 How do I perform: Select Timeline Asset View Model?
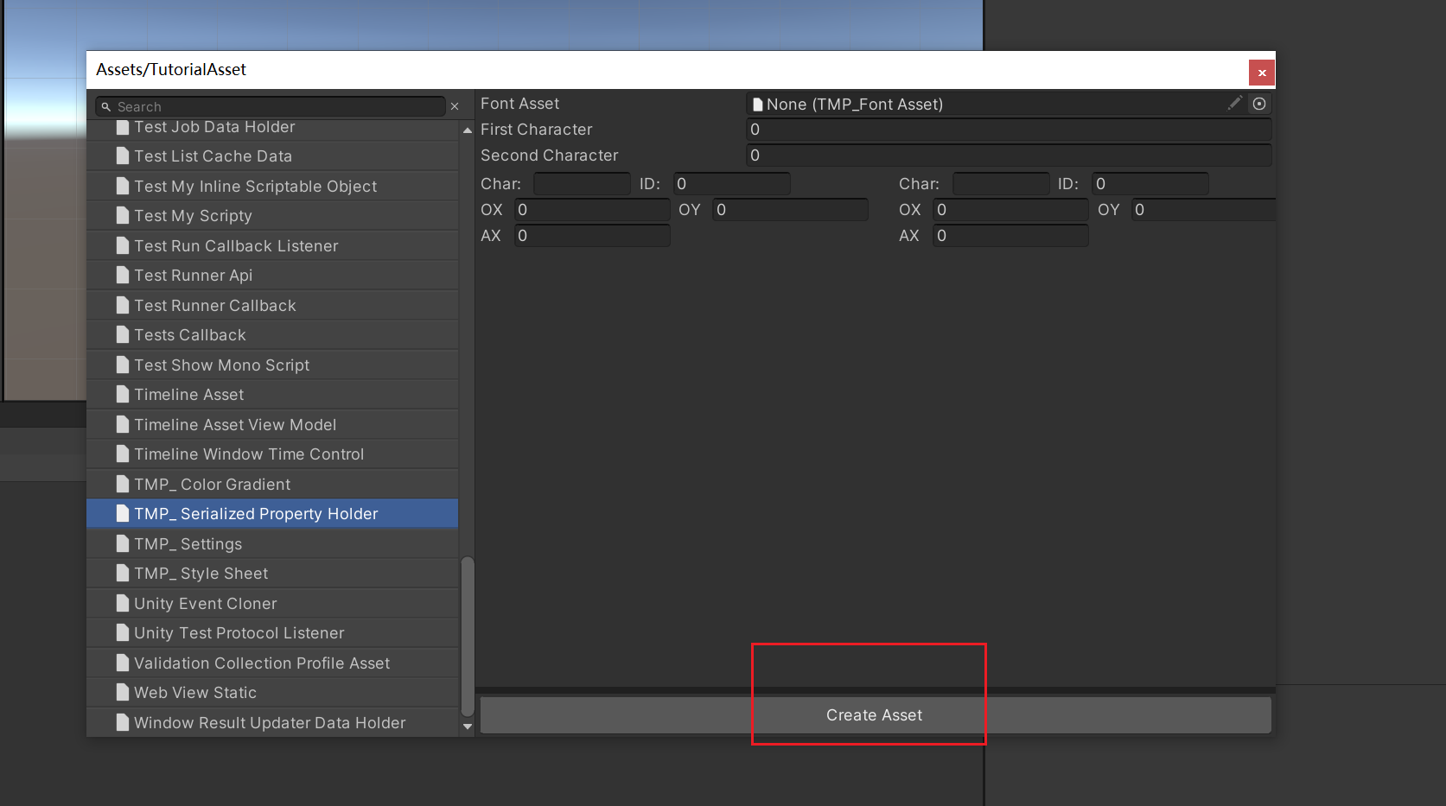click(x=272, y=425)
